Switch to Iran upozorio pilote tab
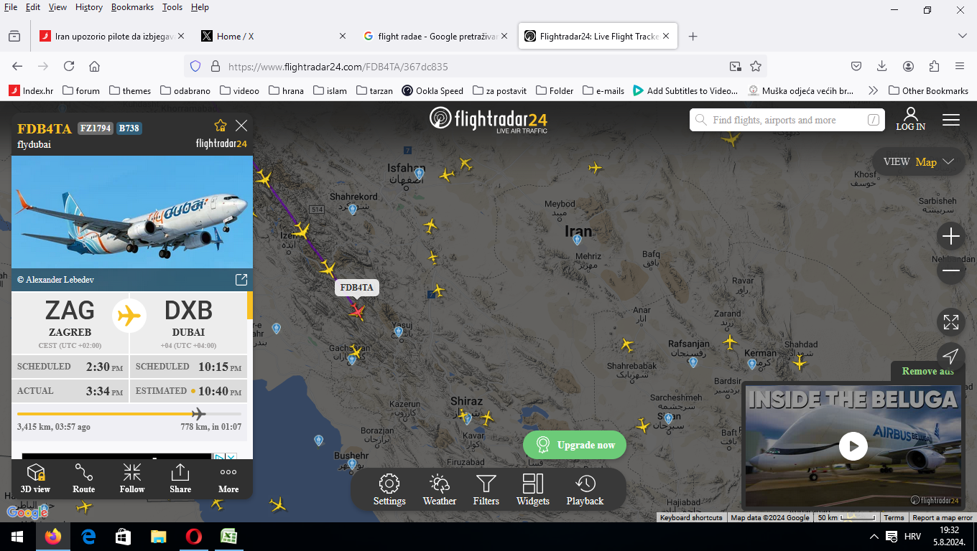Viewport: 977px width, 551px height. [x=112, y=36]
